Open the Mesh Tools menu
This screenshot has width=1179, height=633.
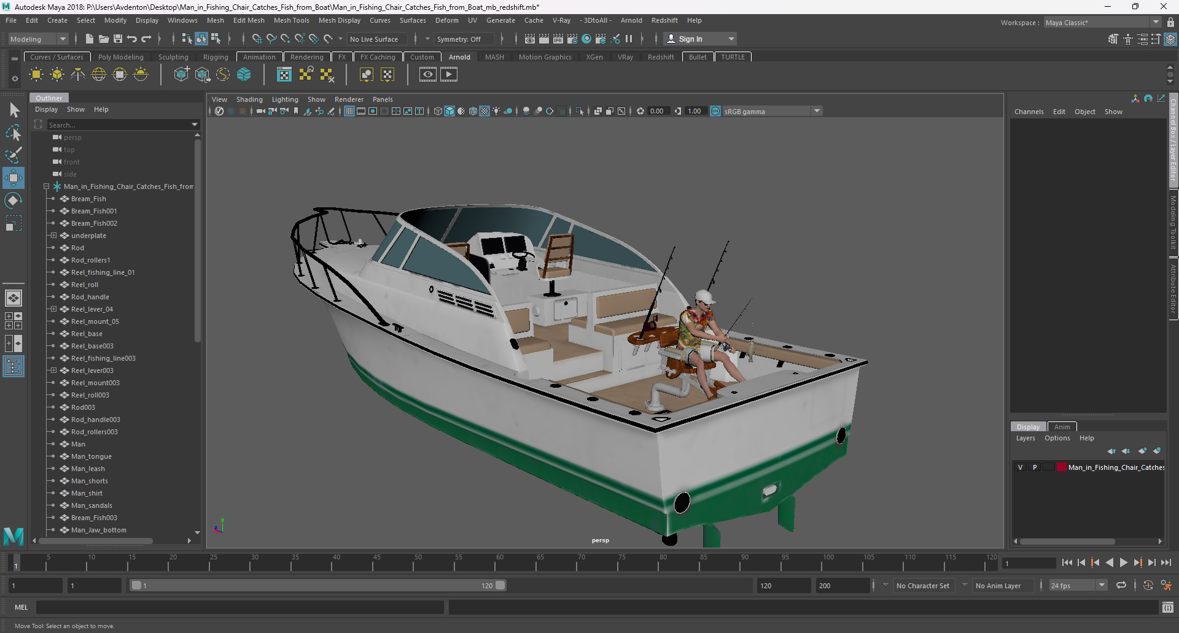tap(292, 20)
